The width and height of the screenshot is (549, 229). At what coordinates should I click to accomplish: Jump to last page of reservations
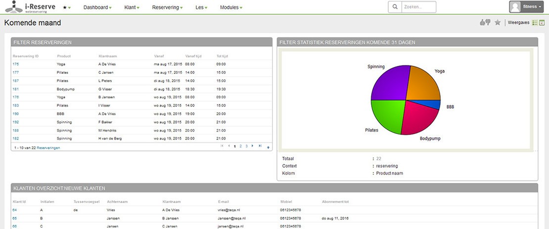(260, 146)
